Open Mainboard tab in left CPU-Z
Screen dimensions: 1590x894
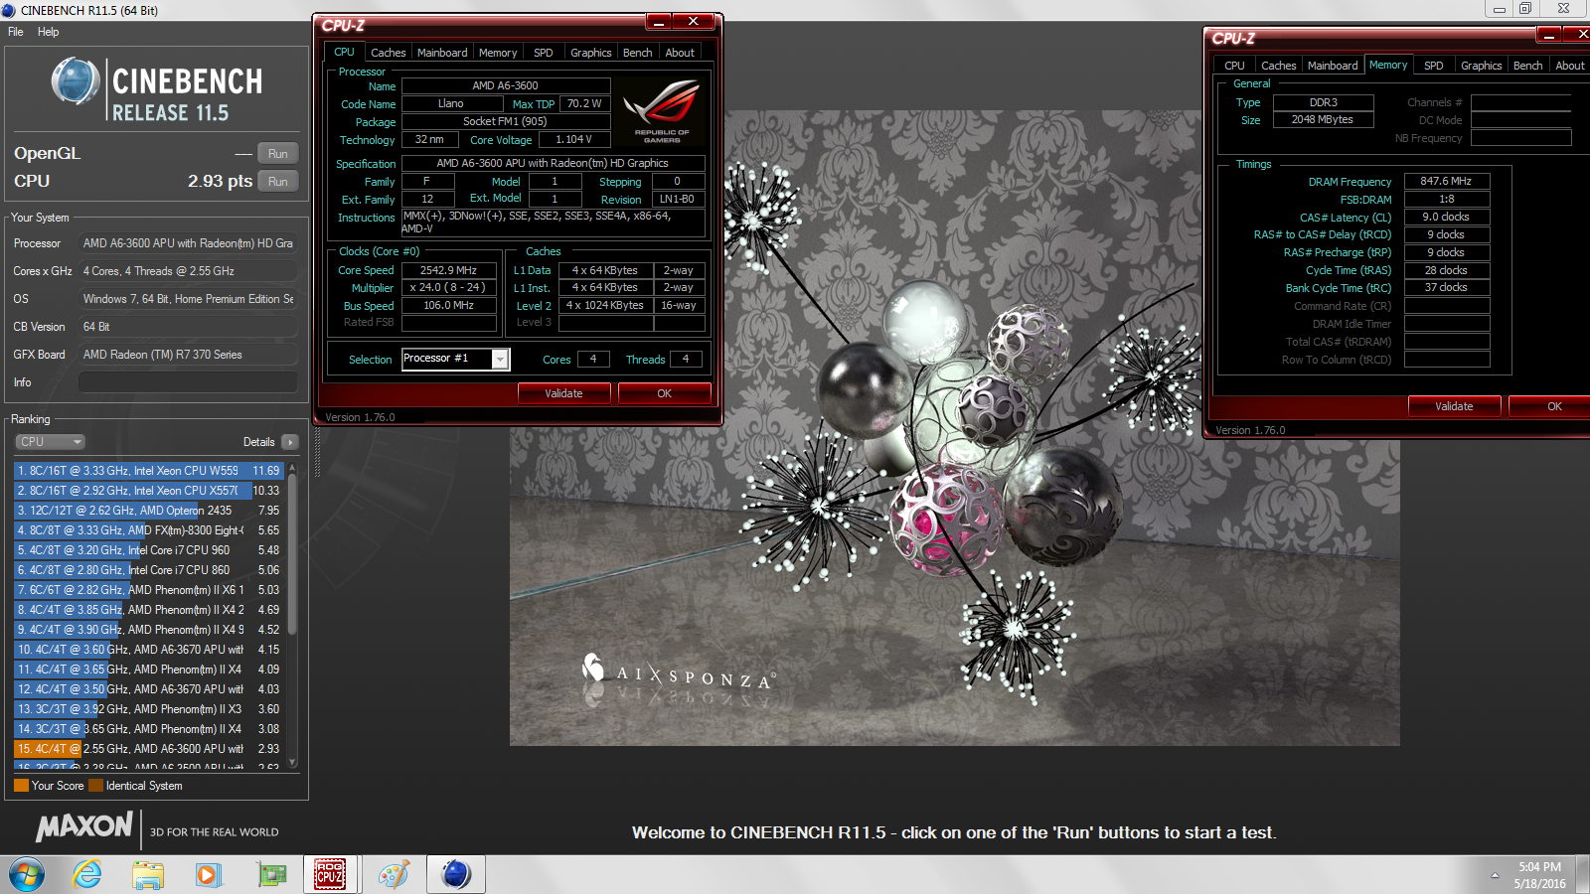(x=442, y=53)
